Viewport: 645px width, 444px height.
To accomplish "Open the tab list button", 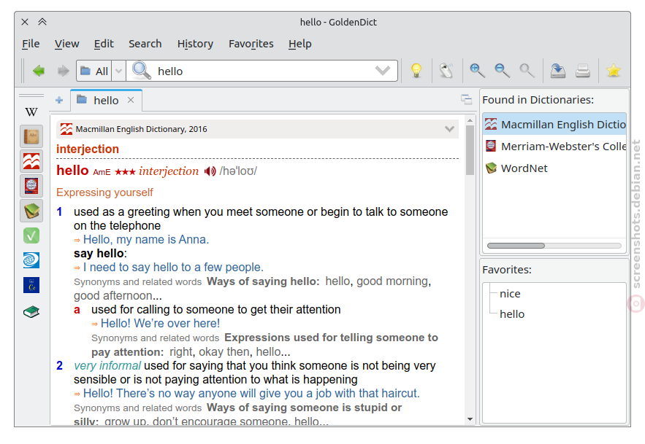I will [x=467, y=99].
